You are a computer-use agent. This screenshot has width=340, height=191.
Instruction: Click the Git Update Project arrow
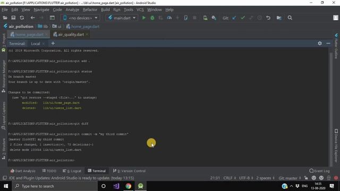(x=234, y=18)
